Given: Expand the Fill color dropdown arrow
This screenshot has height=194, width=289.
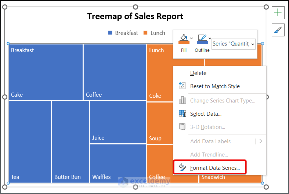Looking at the screenshot, I should [x=191, y=38].
